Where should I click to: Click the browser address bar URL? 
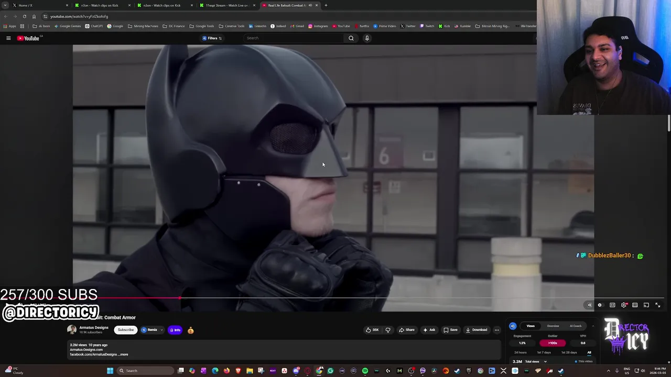click(x=79, y=16)
